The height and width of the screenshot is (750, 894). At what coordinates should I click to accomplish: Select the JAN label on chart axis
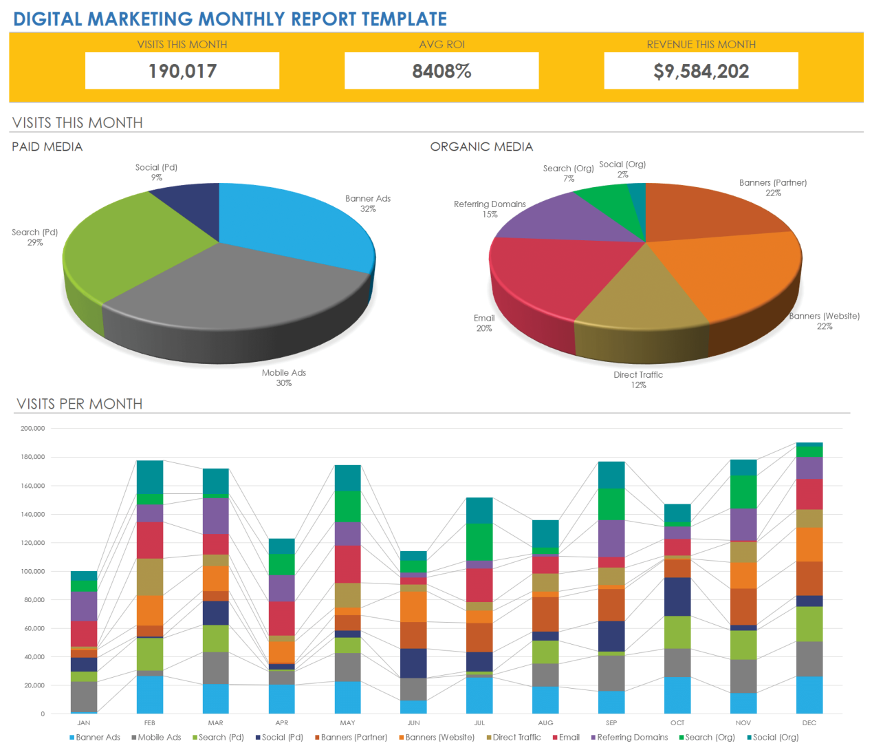pyautogui.click(x=84, y=723)
